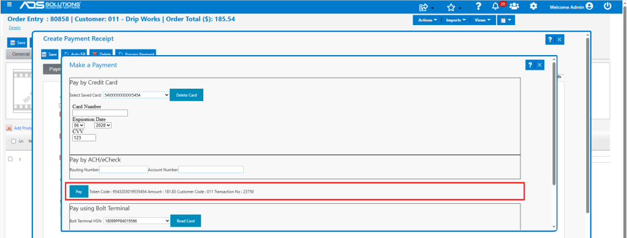Click the Routing Number field
This screenshot has height=238, width=627.
coord(124,169)
